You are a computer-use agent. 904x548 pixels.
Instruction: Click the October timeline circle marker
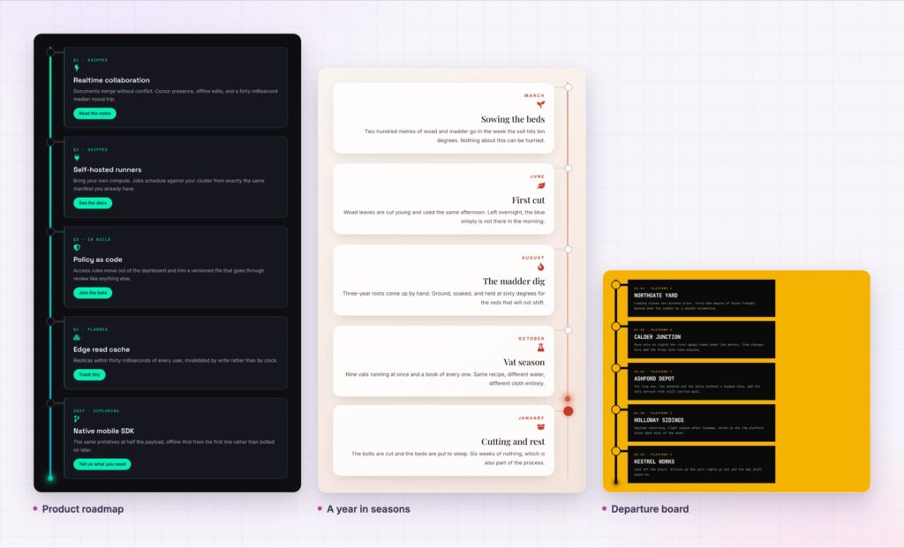click(568, 330)
